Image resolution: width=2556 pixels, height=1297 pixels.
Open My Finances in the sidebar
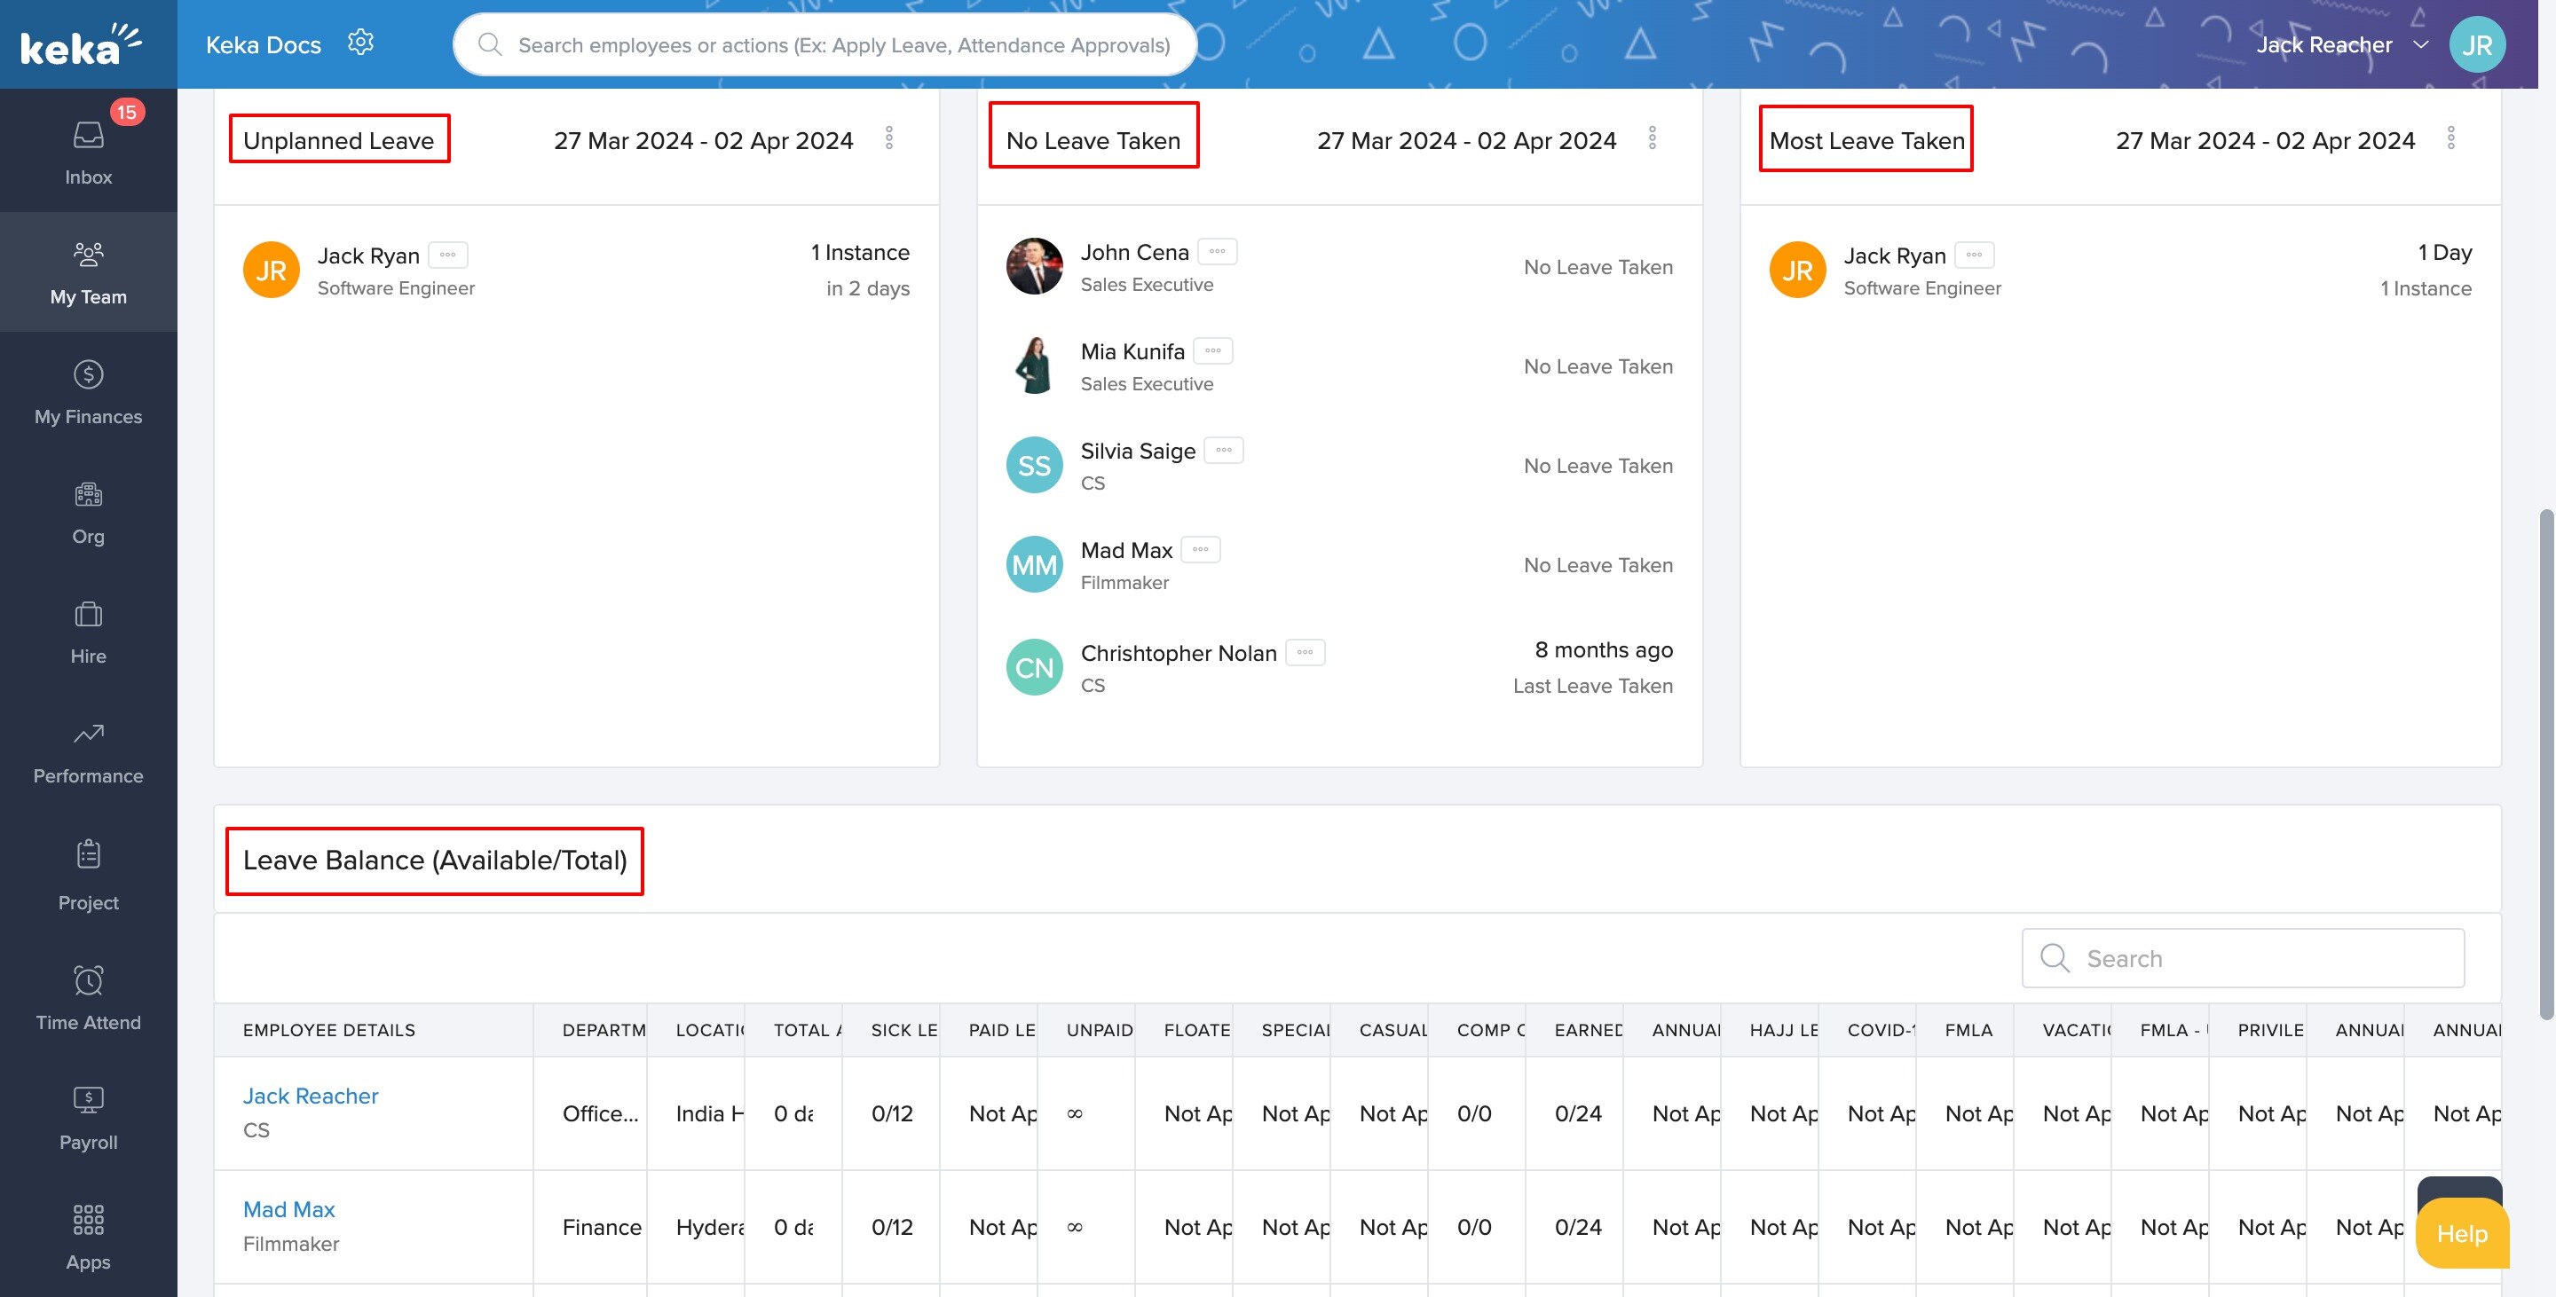89,376
